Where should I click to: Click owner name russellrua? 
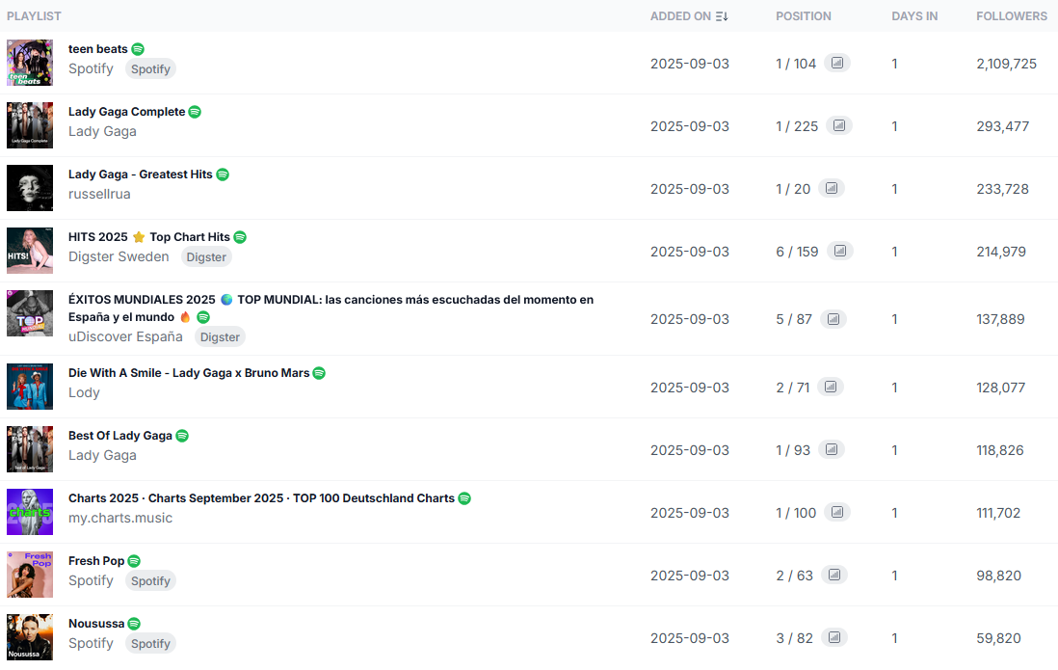(99, 194)
